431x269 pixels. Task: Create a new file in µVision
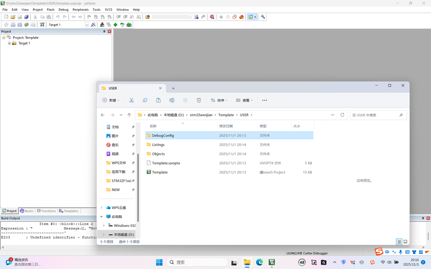(x=6, y=17)
